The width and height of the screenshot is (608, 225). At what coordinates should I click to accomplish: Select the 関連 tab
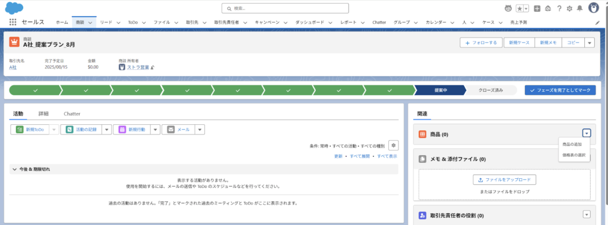point(422,114)
